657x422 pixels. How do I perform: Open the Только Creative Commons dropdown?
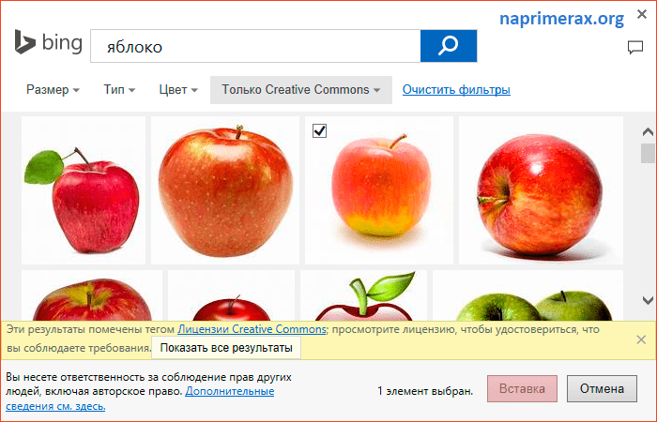(x=301, y=90)
